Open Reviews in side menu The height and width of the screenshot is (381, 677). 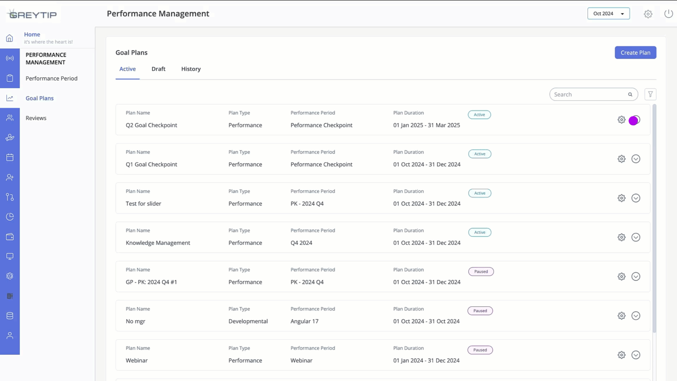[x=36, y=118]
